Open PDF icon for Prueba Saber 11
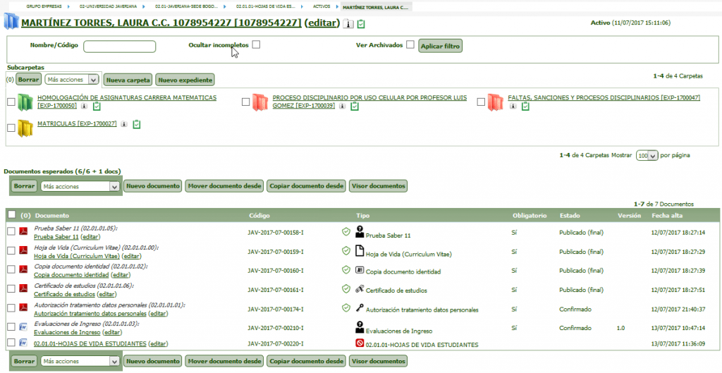The image size is (722, 373). coord(23,232)
